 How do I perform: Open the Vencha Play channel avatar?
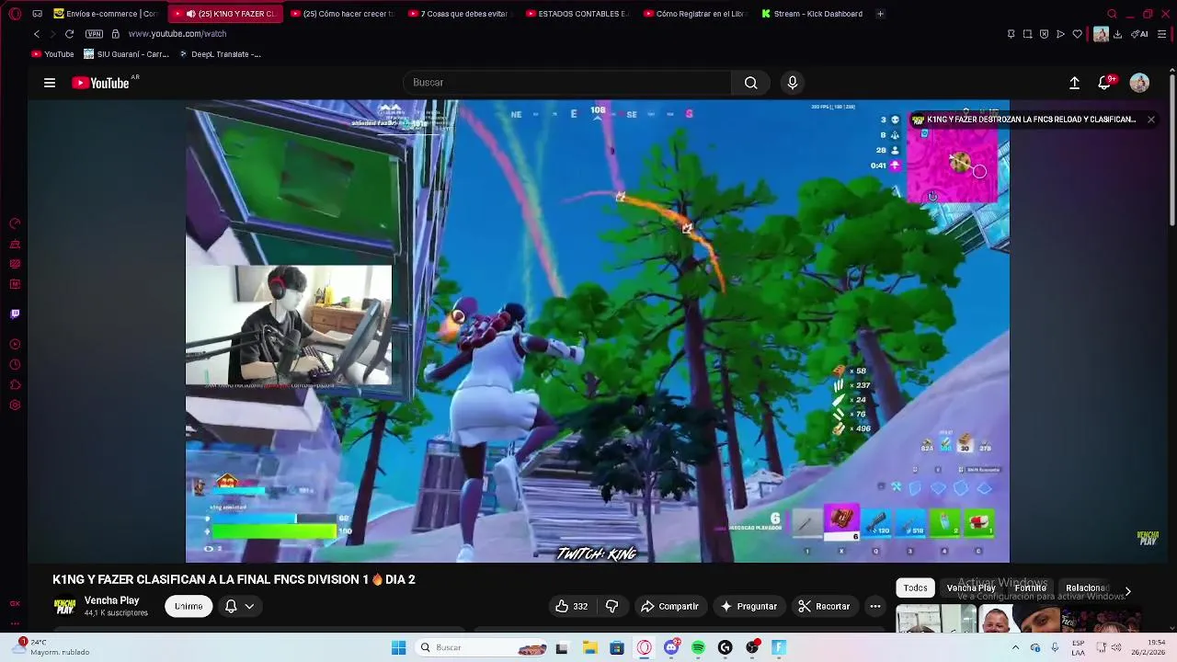coord(64,606)
